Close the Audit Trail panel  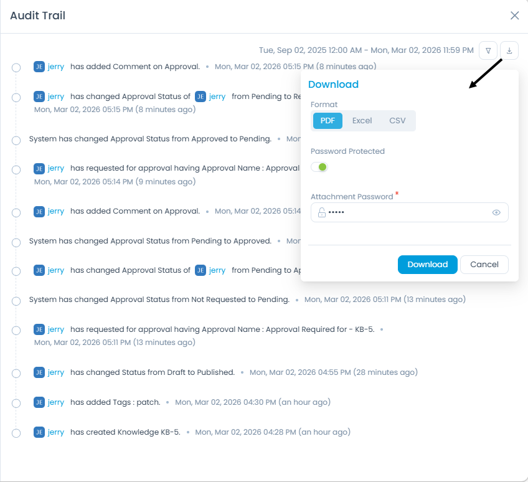[514, 16]
